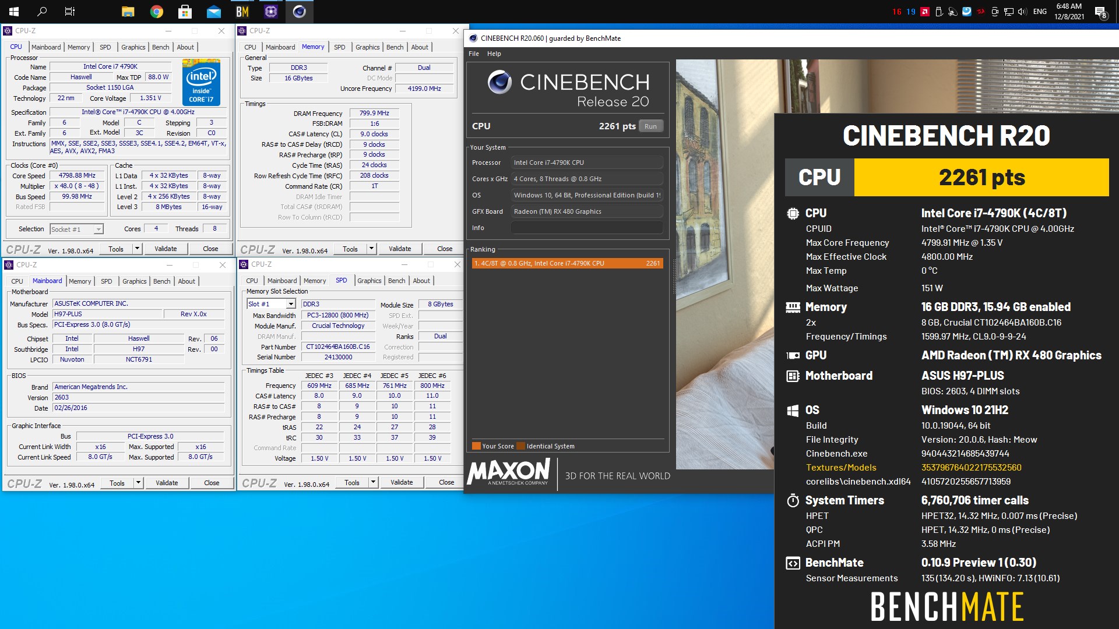Switch to SPD tab in top-left CPU-Z
The image size is (1119, 629).
(x=105, y=47)
